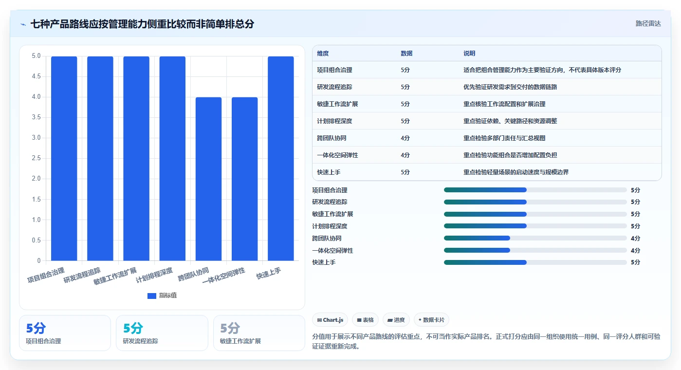Screen dimensions: 681x370
Task: Open the 敏捷工作流扩展 5分 summary card
Action: [x=259, y=333]
